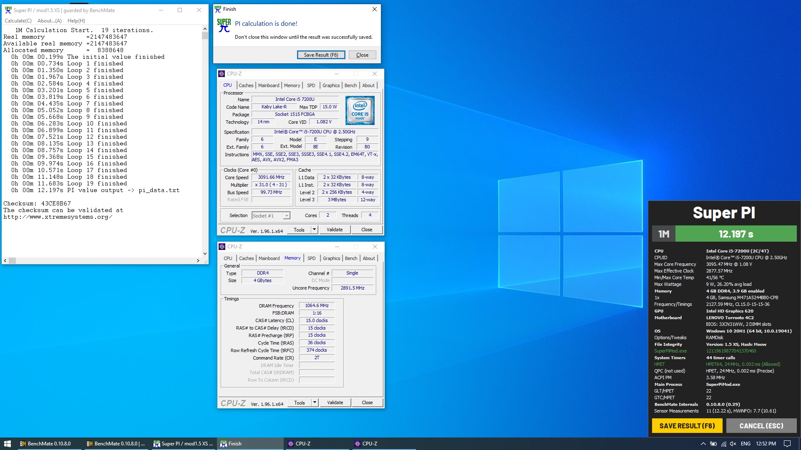
Task: Open Tools dropdown arrow in upper CPU-Z
Action: click(315, 230)
